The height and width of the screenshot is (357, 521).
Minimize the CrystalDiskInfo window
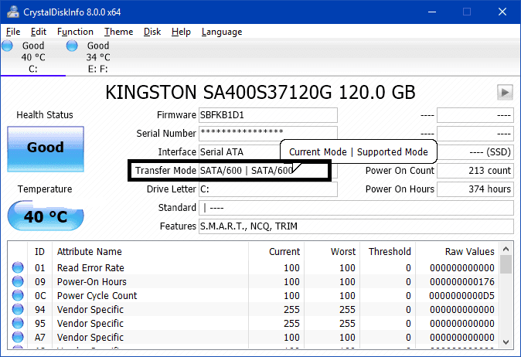click(x=432, y=12)
